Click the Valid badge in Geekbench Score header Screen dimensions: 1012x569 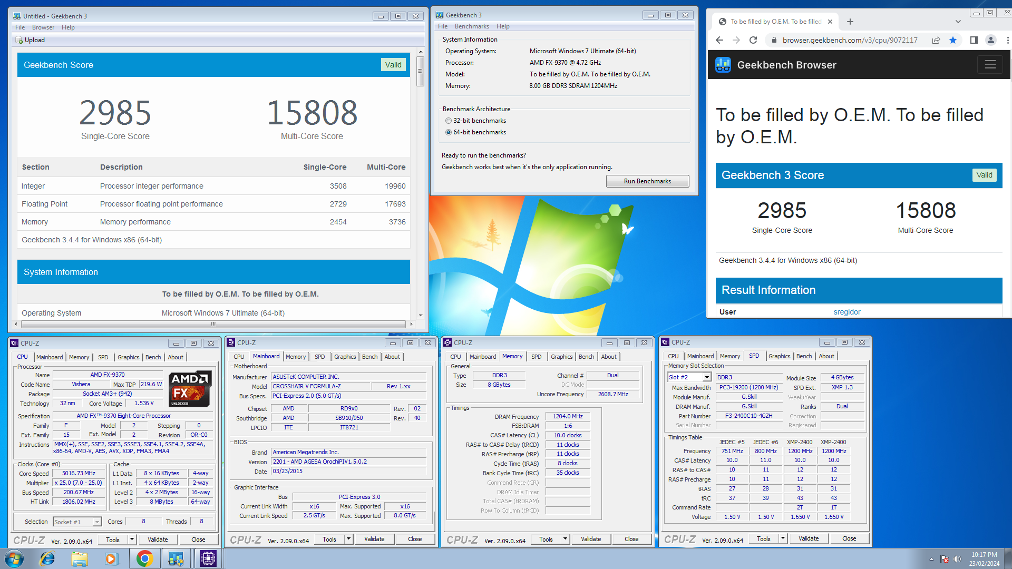[393, 65]
